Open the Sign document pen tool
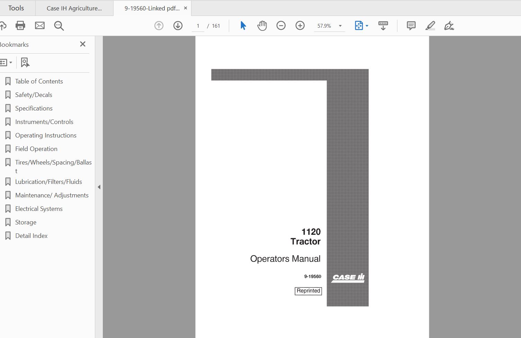Image resolution: width=521 pixels, height=338 pixels. 449,26
